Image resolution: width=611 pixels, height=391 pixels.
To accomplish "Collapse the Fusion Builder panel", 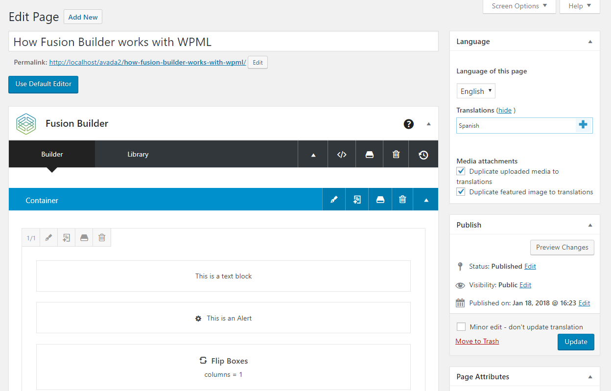I will click(428, 124).
